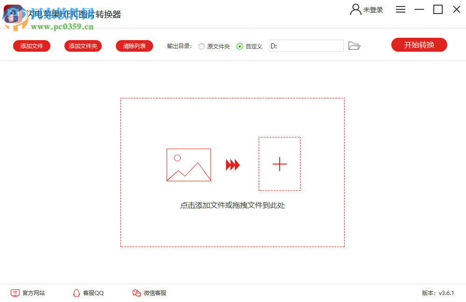
Task: Click the 添加文件夹 button
Action: (83, 46)
